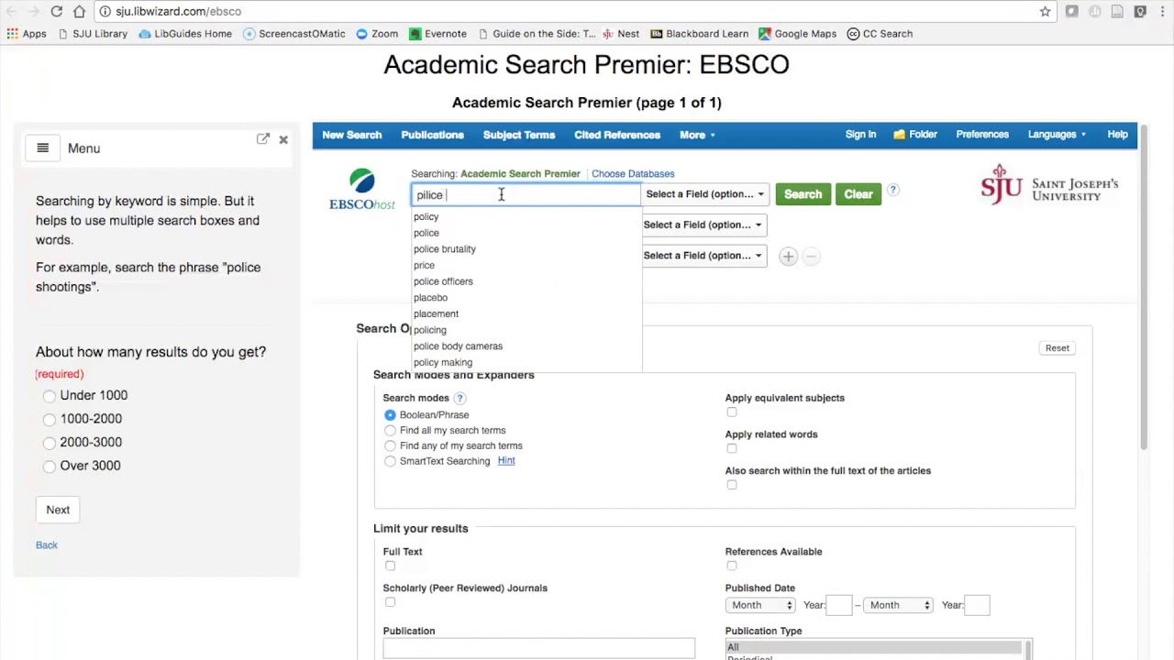Bookmark this page with the star icon

pos(1045,12)
